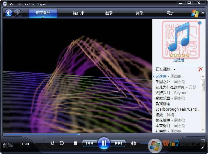Screen dimensions: 208x154
Task: Skip to next track
Action: 118,143
